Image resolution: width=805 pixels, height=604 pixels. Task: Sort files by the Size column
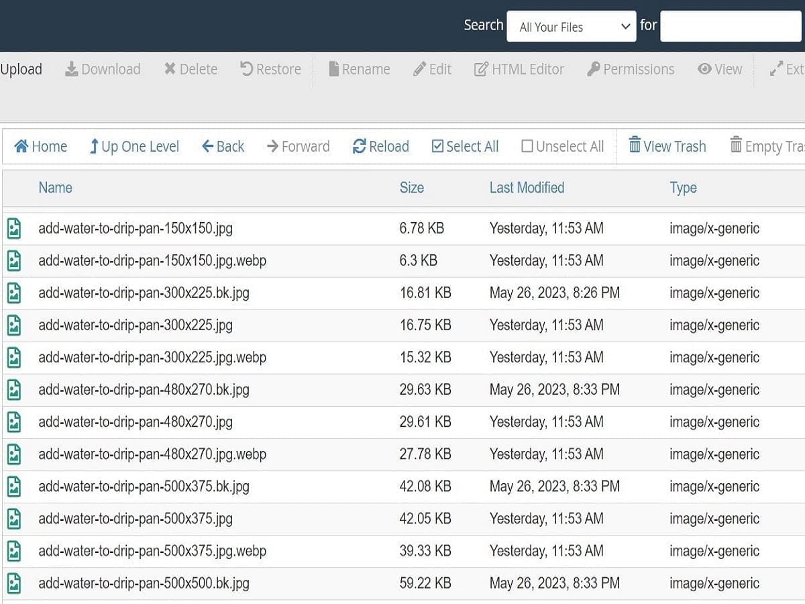tap(411, 188)
